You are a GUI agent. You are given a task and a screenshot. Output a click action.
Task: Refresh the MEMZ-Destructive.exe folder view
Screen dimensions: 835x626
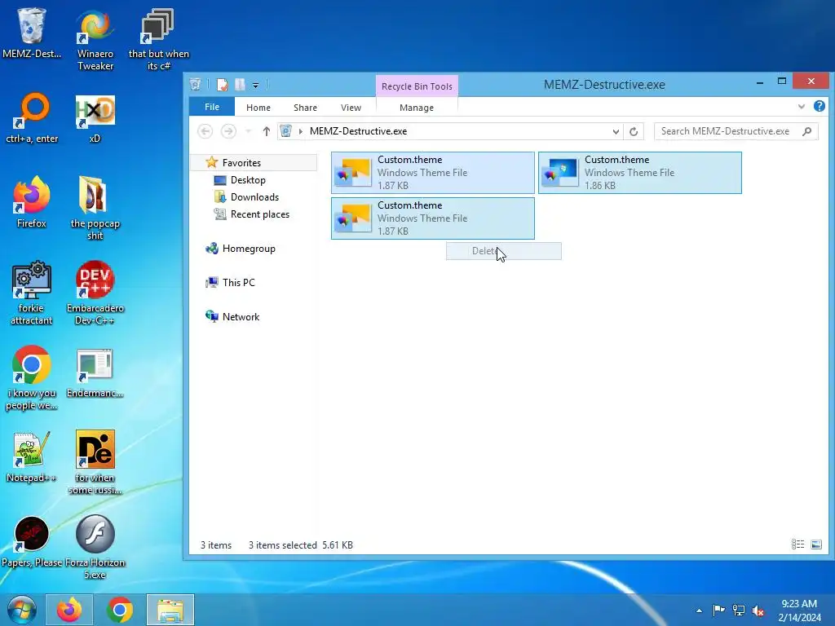[x=633, y=131]
